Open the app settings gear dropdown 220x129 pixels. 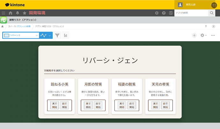tap(203, 35)
